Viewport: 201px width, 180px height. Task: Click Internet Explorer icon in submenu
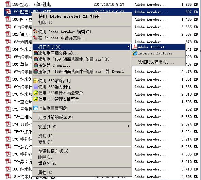(135, 53)
